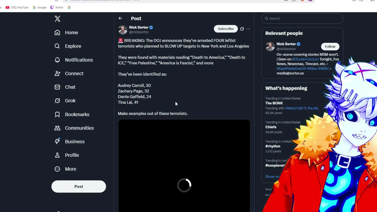Open Communities icon in sidebar
Image resolution: width=377 pixels, height=212 pixels.
[x=57, y=128]
